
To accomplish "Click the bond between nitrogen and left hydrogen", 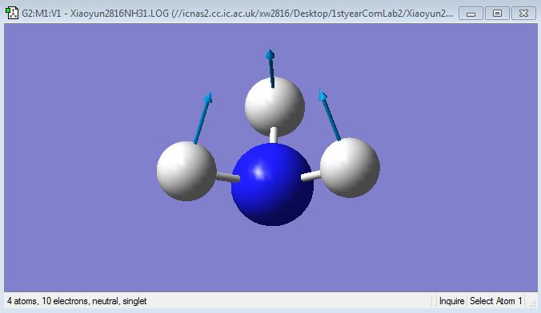I will [x=228, y=178].
